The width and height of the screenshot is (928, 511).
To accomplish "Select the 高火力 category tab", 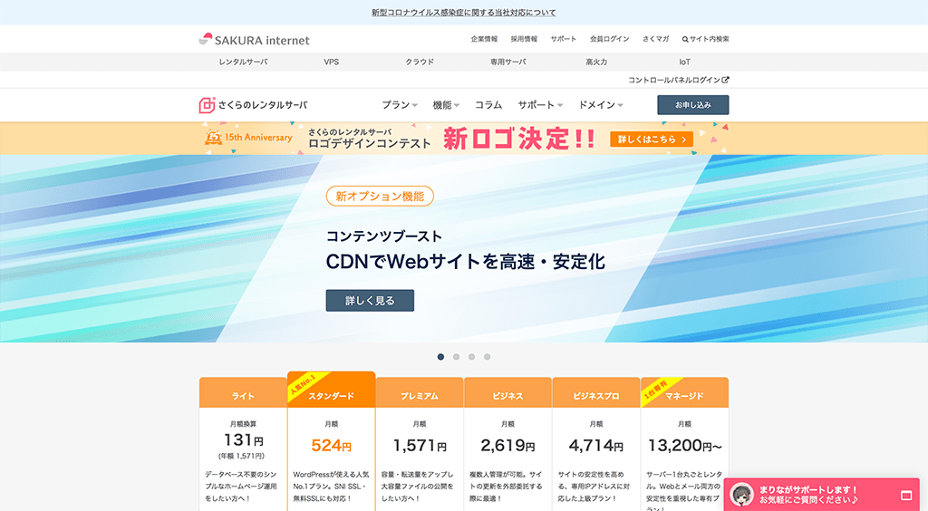I will pyautogui.click(x=596, y=62).
